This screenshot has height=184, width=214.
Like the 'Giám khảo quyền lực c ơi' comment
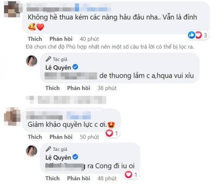tap(35, 137)
